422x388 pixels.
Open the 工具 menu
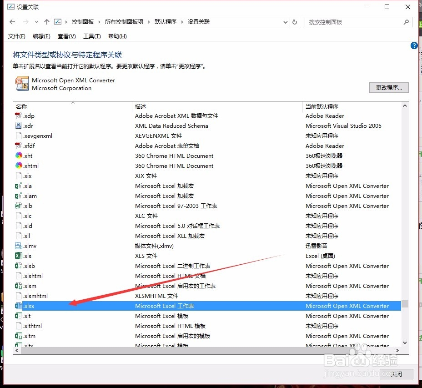pos(91,36)
